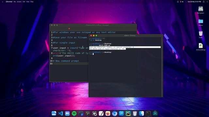209x117 pixels.
Task: Select the ASCII_CODE.py desktop file
Action: pyautogui.click(x=201, y=47)
